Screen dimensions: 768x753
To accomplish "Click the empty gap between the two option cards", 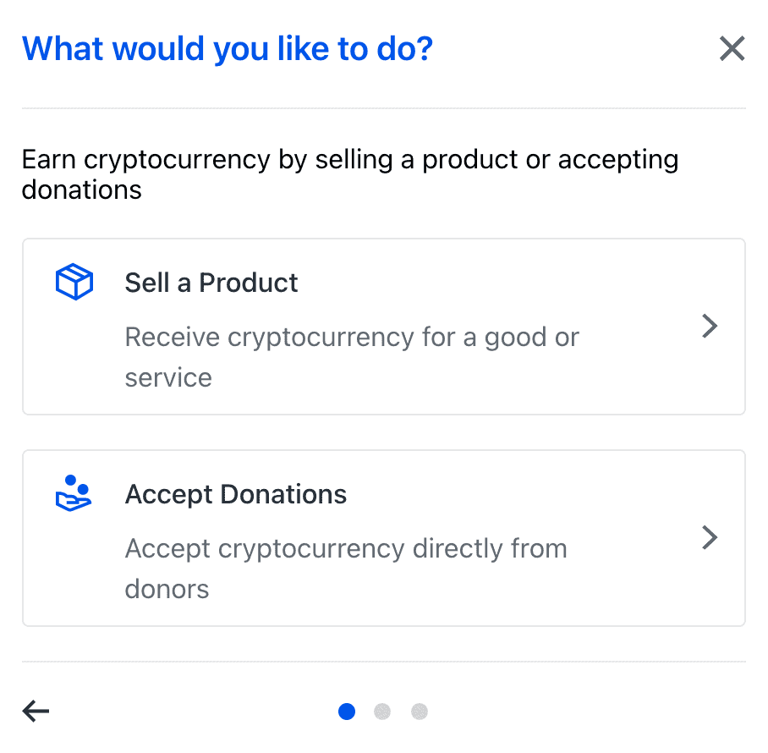I will [x=384, y=432].
